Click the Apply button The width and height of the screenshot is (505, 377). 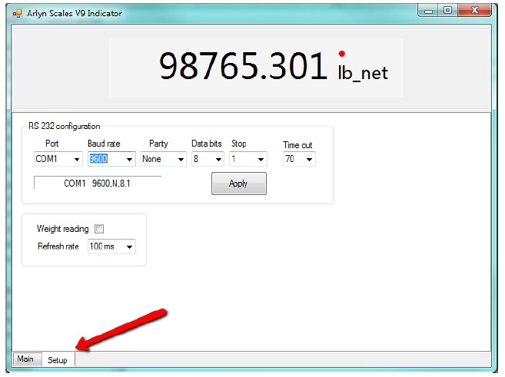click(239, 184)
